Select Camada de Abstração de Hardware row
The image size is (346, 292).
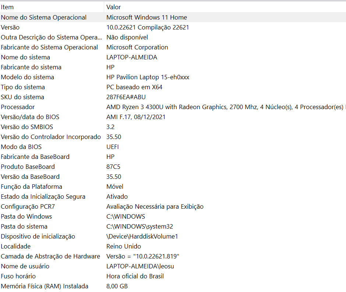173,256
